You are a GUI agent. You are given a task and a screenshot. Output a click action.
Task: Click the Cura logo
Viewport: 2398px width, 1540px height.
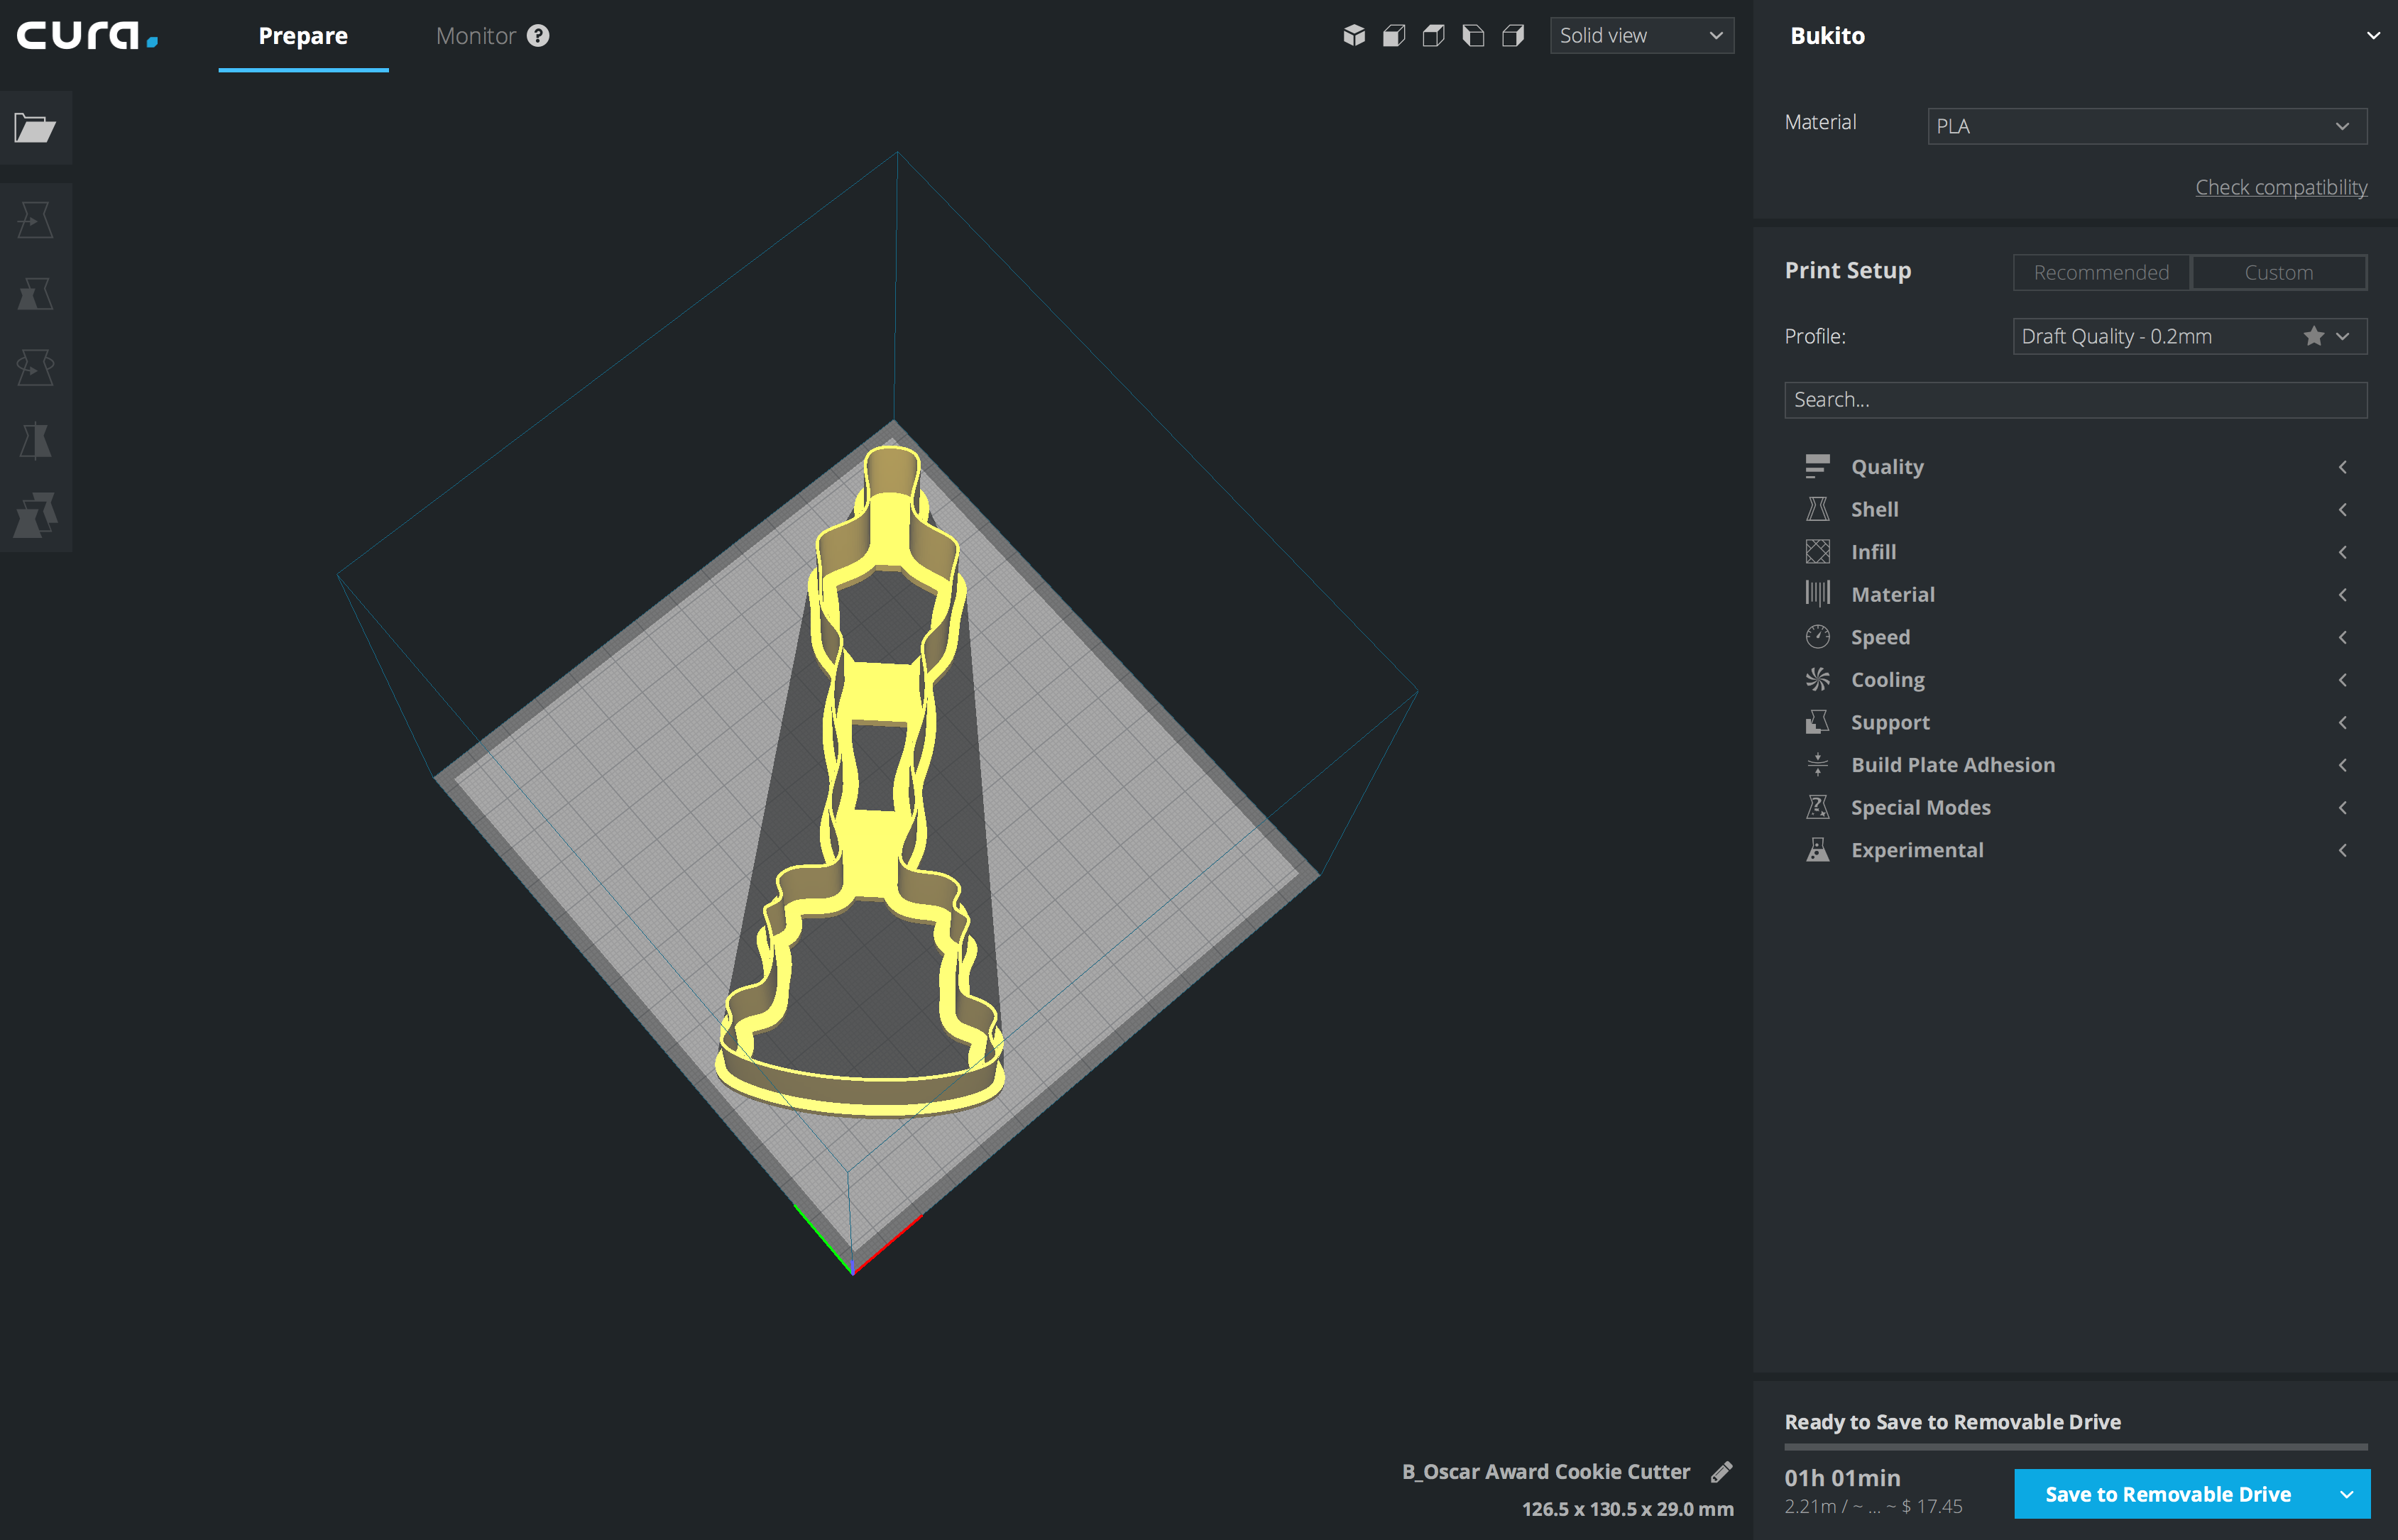tap(87, 36)
